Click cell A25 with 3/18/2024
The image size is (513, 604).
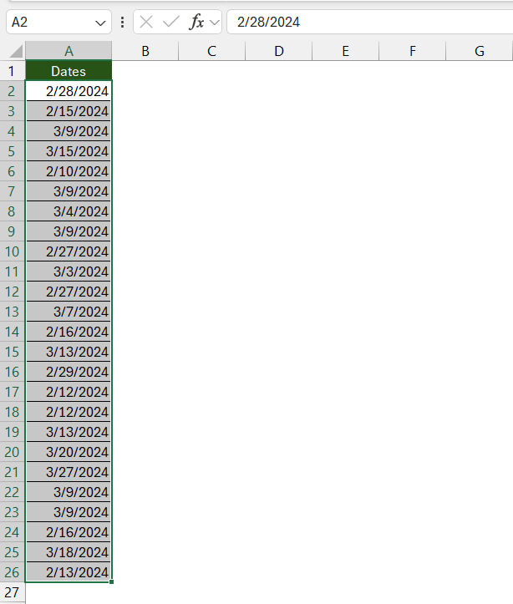[69, 552]
